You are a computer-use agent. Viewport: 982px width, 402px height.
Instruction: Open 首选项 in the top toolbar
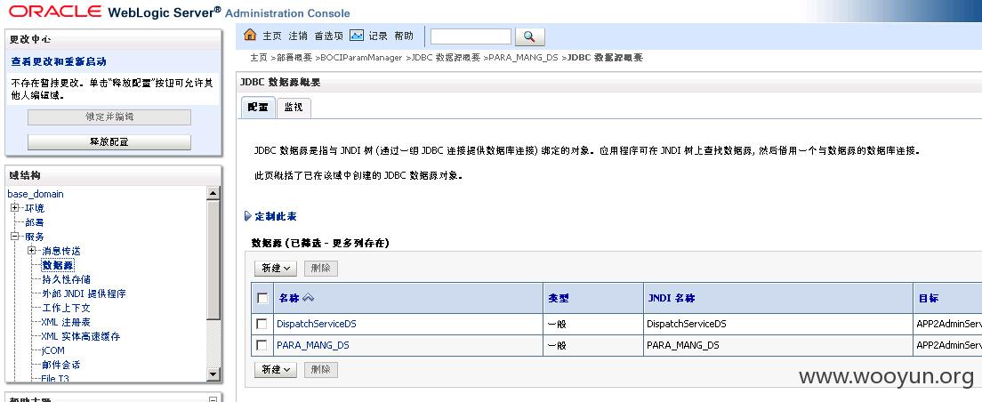(329, 36)
